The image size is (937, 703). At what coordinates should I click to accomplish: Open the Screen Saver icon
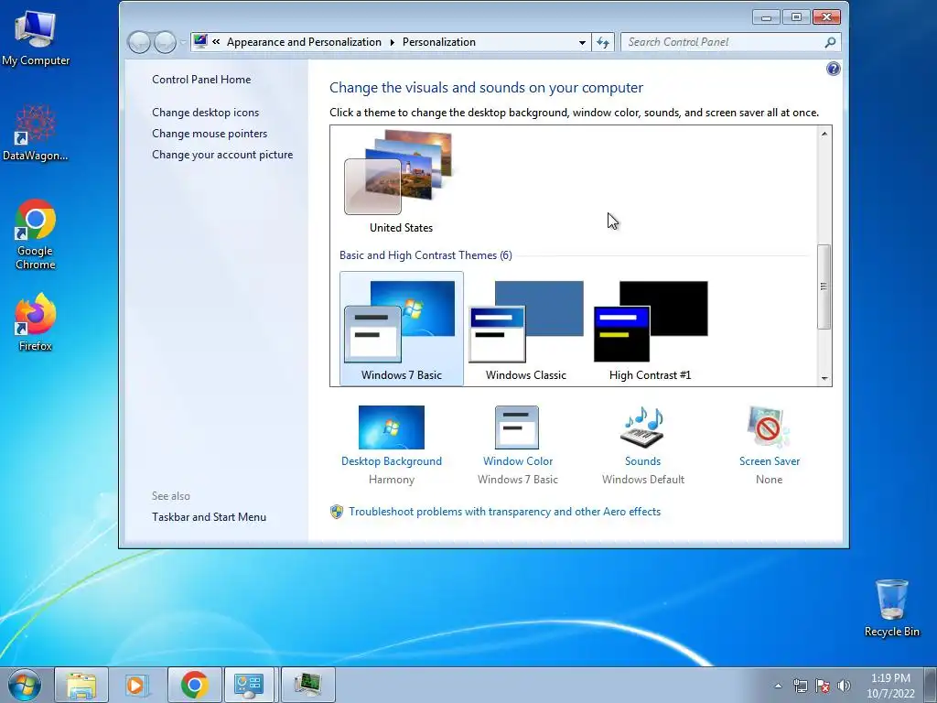[769, 427]
